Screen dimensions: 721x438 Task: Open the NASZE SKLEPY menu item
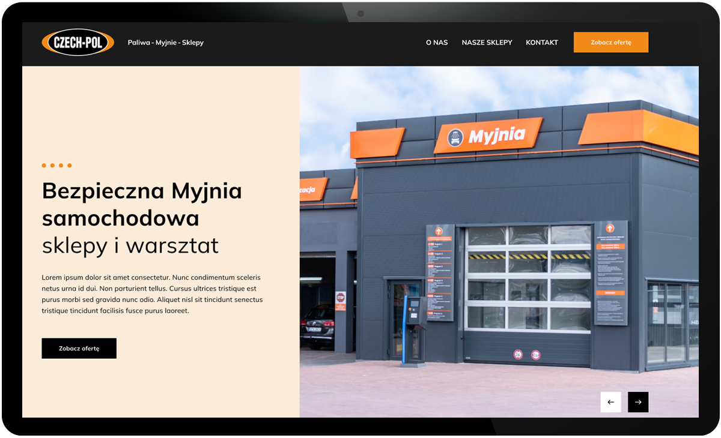coord(487,43)
